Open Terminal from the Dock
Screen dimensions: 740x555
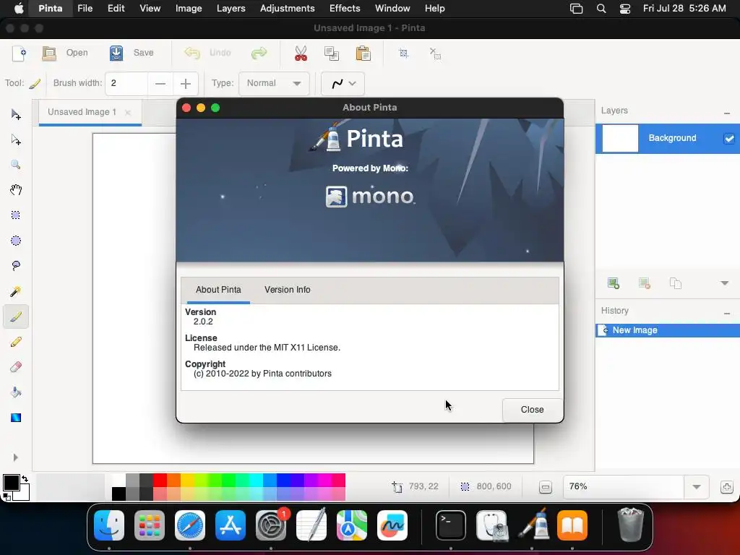point(451,525)
